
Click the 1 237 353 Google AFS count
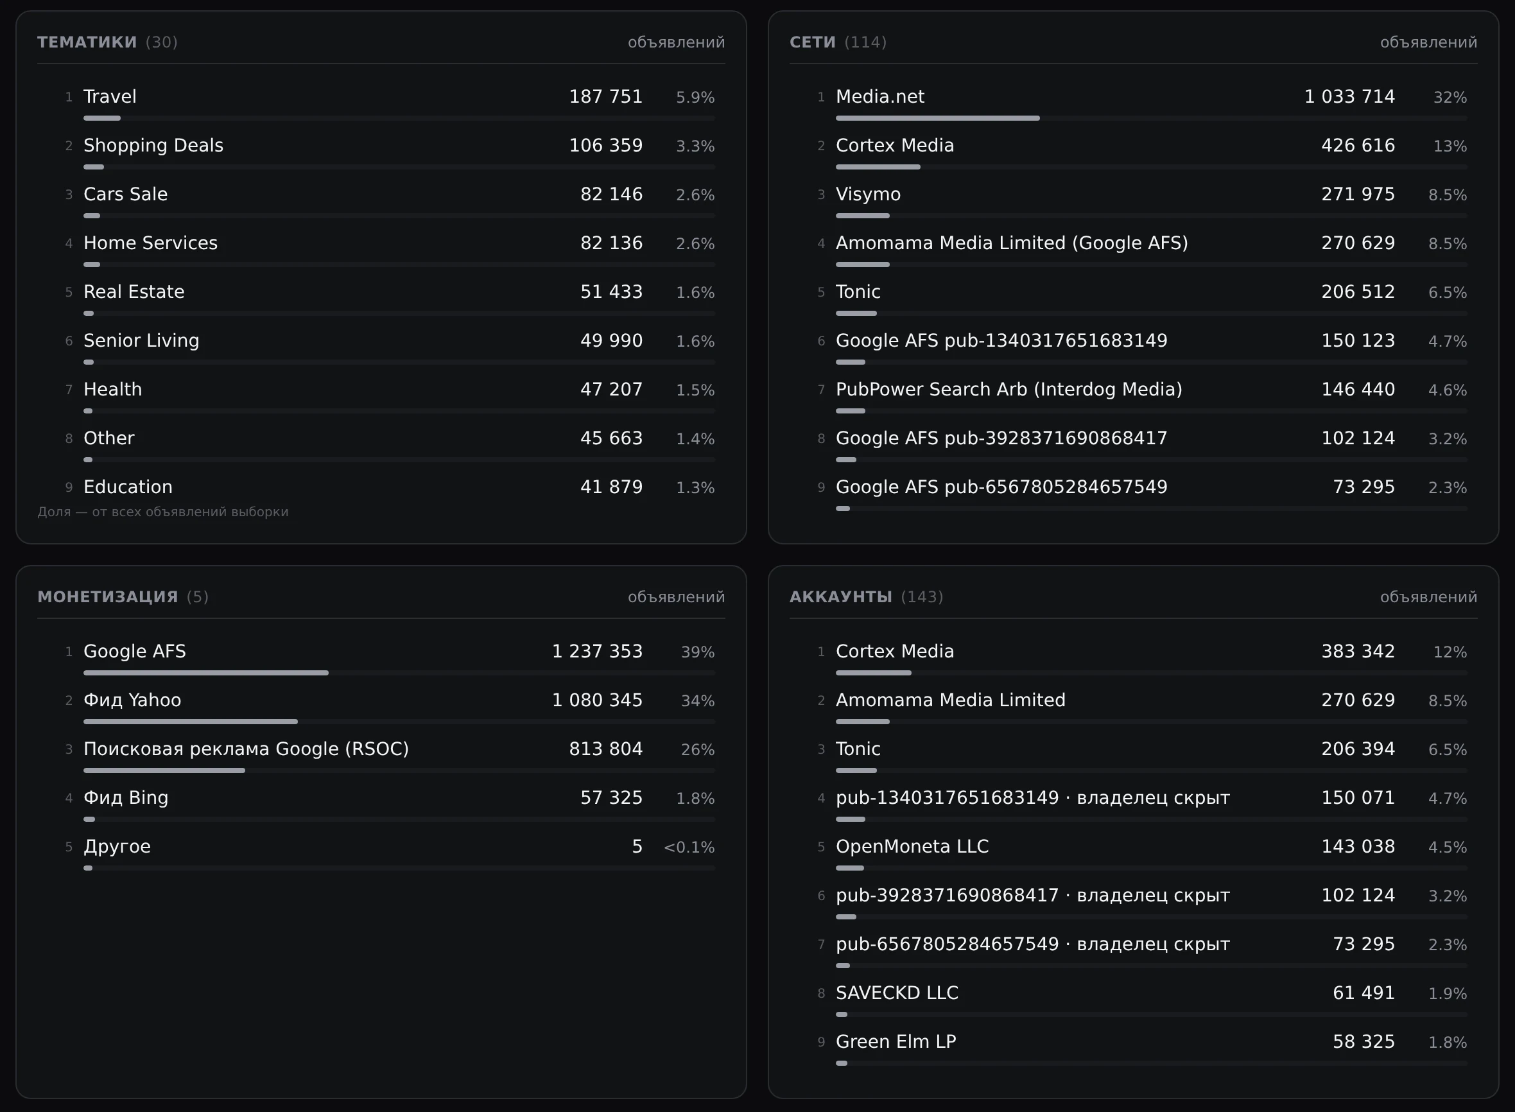[597, 652]
